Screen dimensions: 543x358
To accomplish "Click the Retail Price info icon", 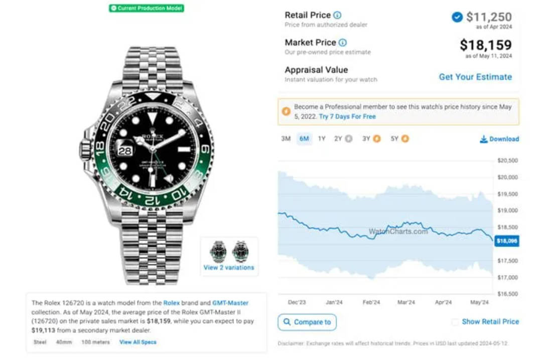I will tap(337, 15).
